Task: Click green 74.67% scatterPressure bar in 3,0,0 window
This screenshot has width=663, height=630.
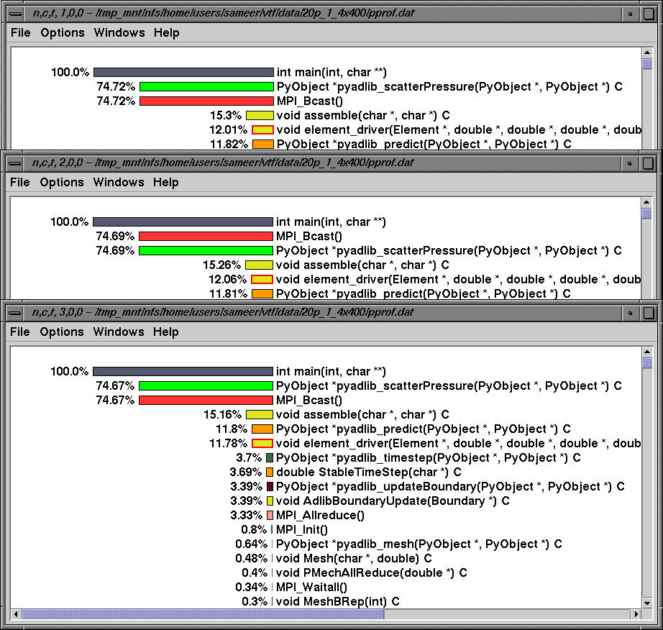Action: 206,386
